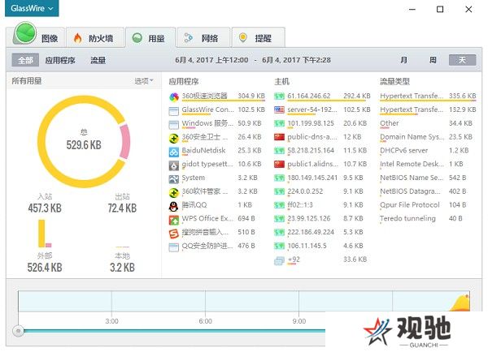Click the icon beside host 101.199.98.125
The width and height of the screenshot is (488, 352).
[x=279, y=123]
